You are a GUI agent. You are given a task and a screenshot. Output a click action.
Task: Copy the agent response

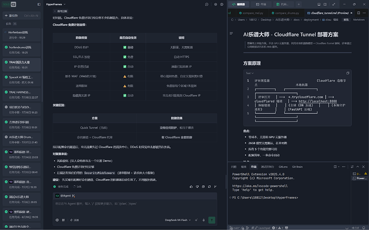click(203, 187)
